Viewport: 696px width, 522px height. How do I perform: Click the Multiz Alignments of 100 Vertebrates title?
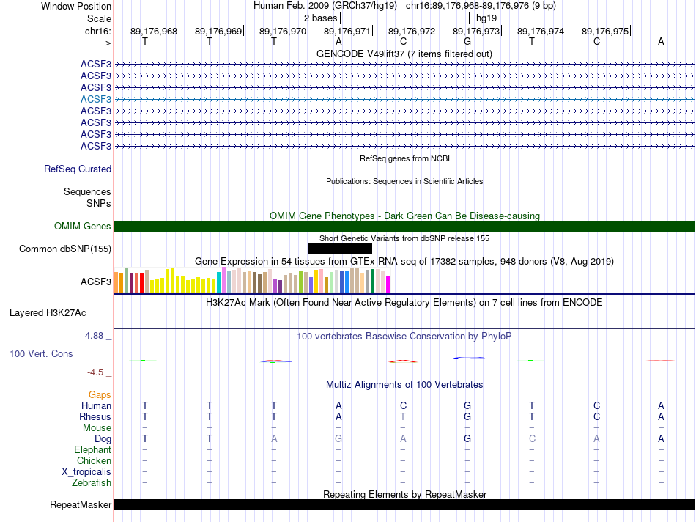404,384
